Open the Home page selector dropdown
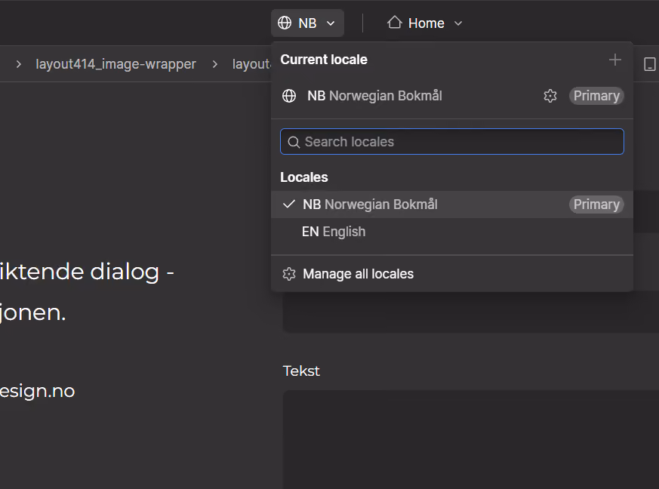Screen dimensions: 659x489 tap(424, 23)
